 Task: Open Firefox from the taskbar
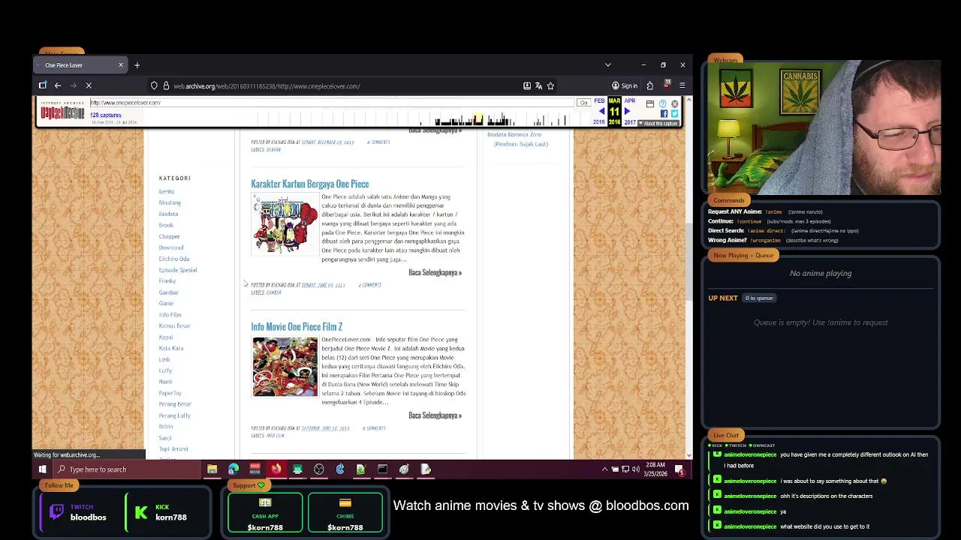click(276, 469)
